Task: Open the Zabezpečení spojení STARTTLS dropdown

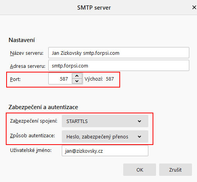Action: click(105, 121)
